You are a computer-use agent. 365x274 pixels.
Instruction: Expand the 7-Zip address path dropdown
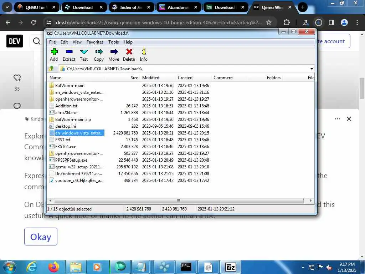coord(312,69)
